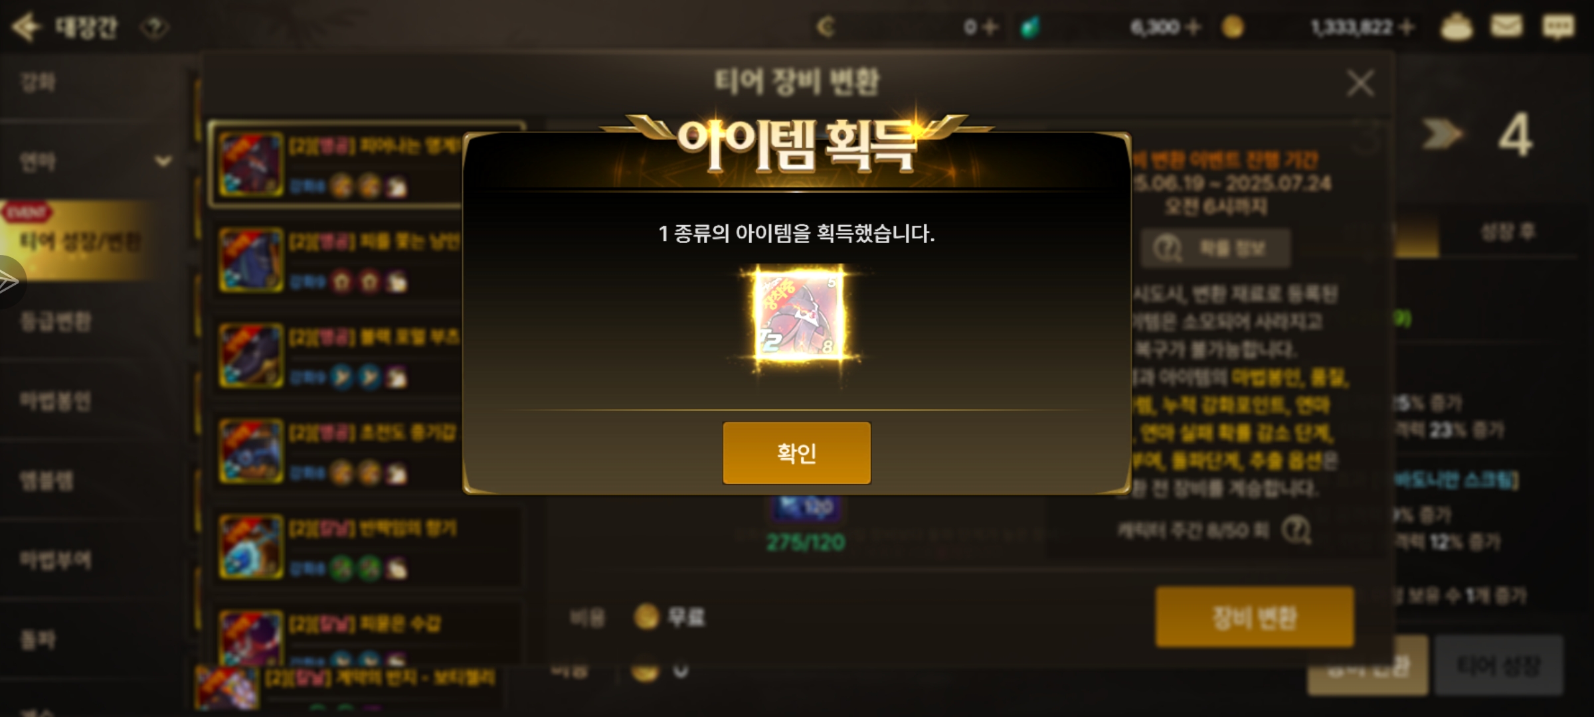
Task: Select 강화 in left sidebar
Action: 38,82
